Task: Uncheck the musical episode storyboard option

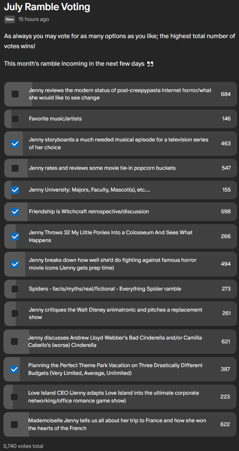Action: [x=15, y=143]
